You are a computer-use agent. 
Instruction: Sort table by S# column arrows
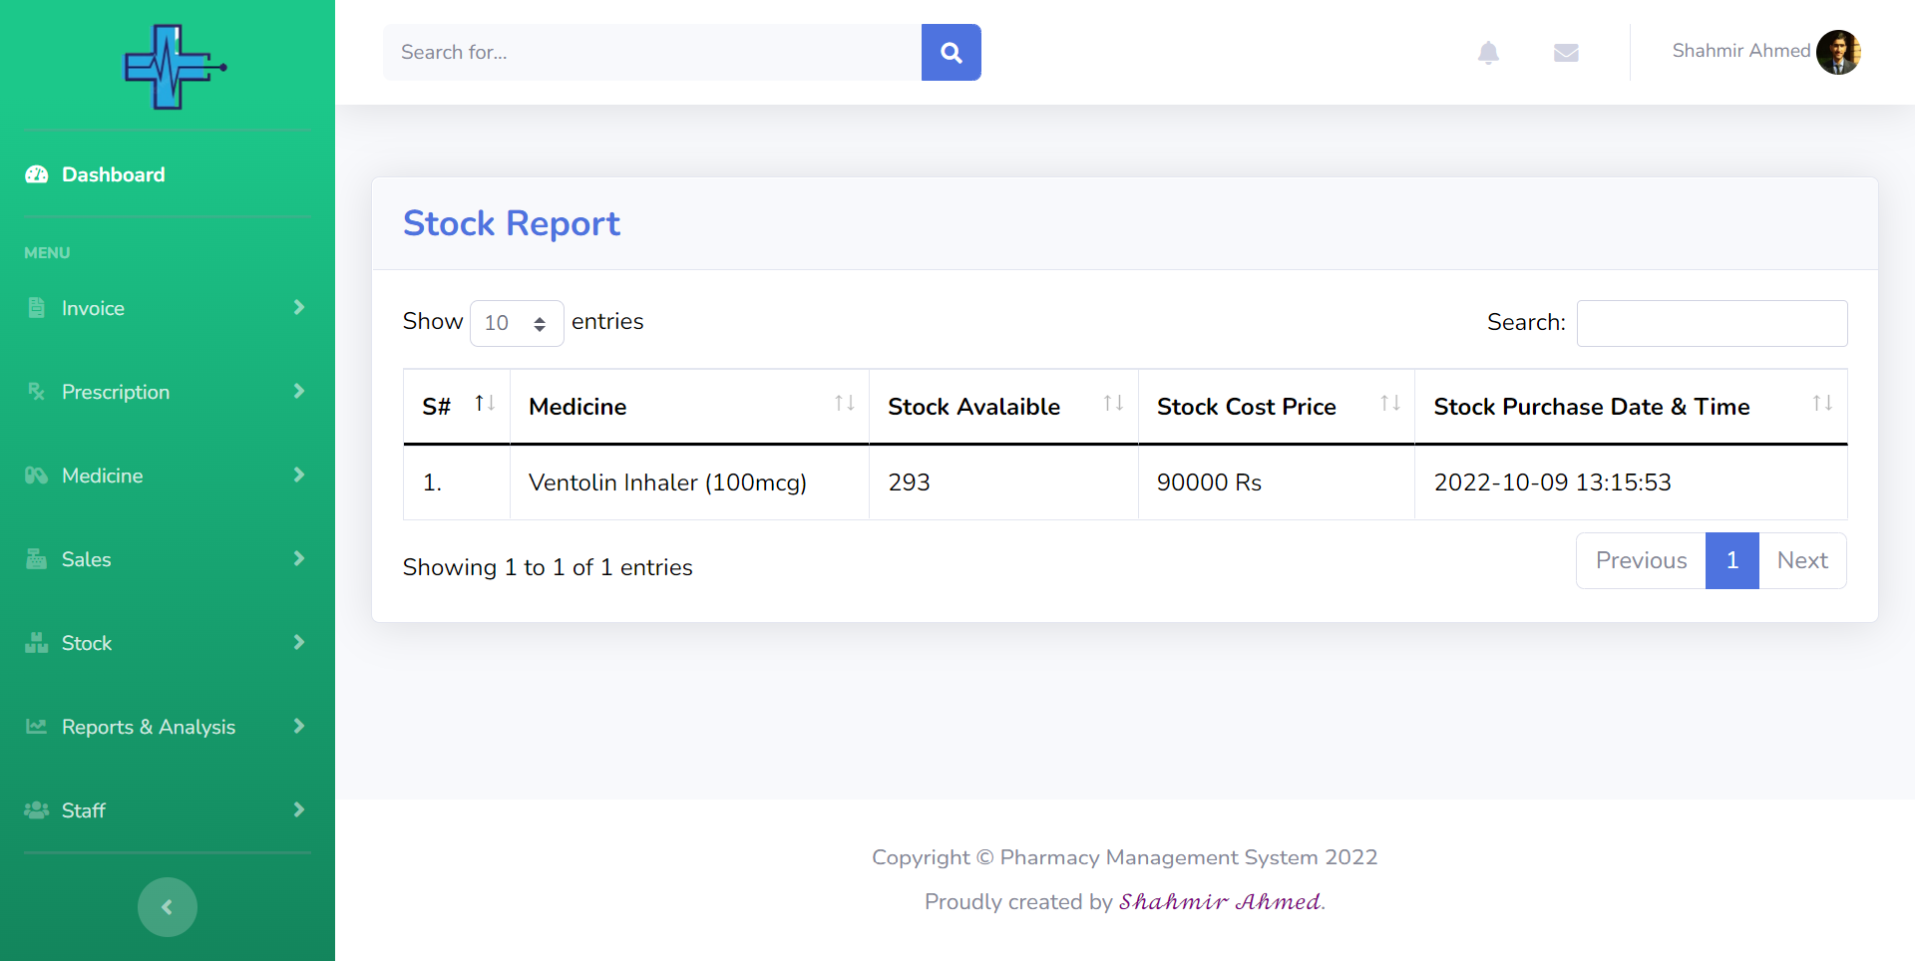point(485,404)
